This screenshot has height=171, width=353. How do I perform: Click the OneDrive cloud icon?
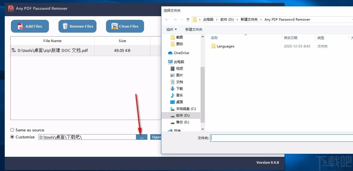coord(170,53)
